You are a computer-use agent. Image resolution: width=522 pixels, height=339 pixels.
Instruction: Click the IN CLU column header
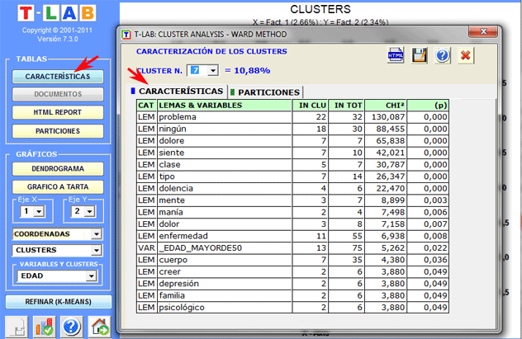311,106
